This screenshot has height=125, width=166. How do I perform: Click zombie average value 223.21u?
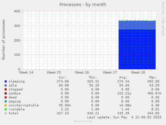tap(124, 93)
